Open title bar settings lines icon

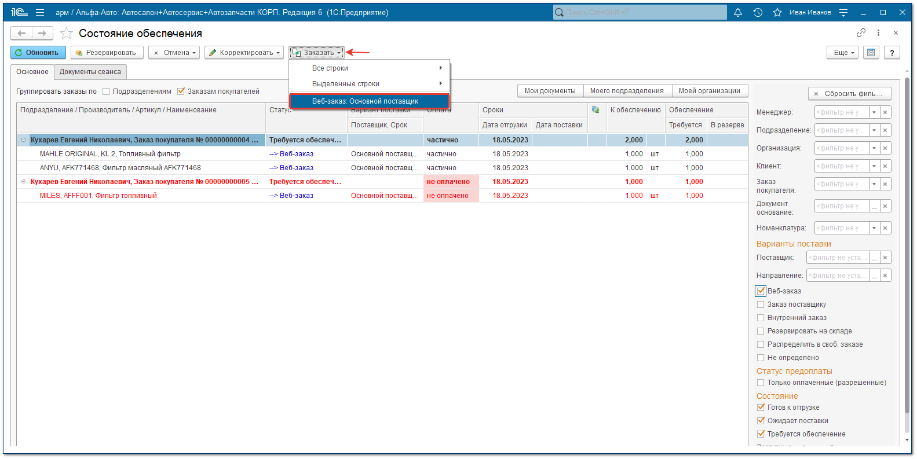pyautogui.click(x=843, y=12)
